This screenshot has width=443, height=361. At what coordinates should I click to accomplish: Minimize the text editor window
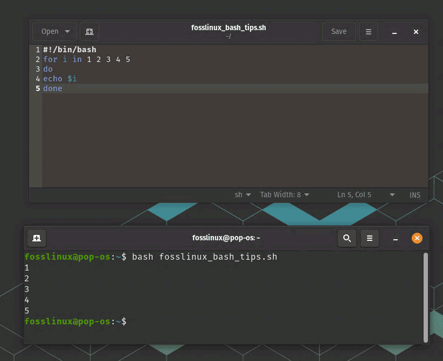click(394, 32)
